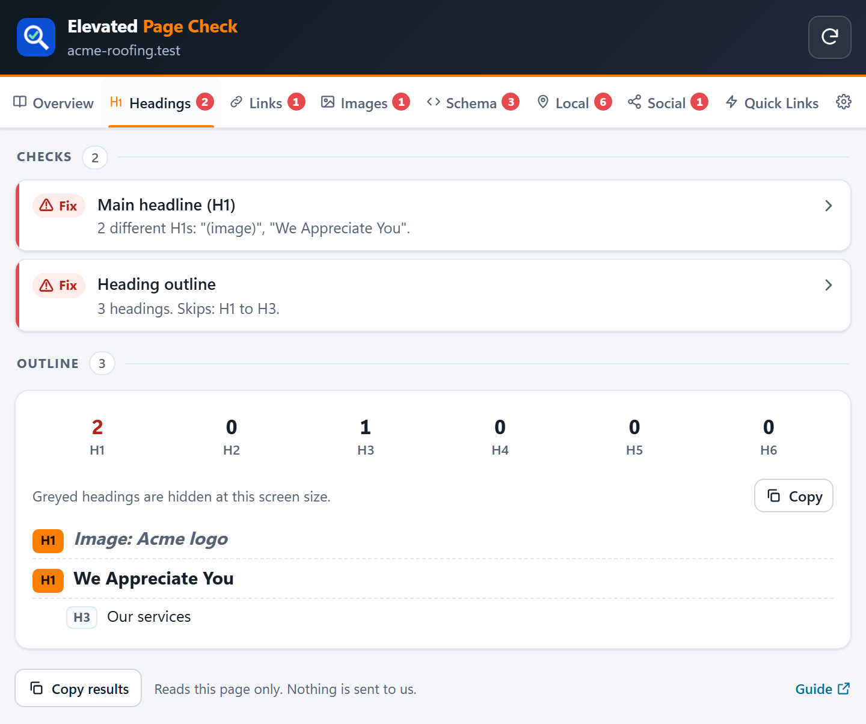Click the H6 count showing 0
Image resolution: width=866 pixels, height=724 pixels.
(769, 428)
